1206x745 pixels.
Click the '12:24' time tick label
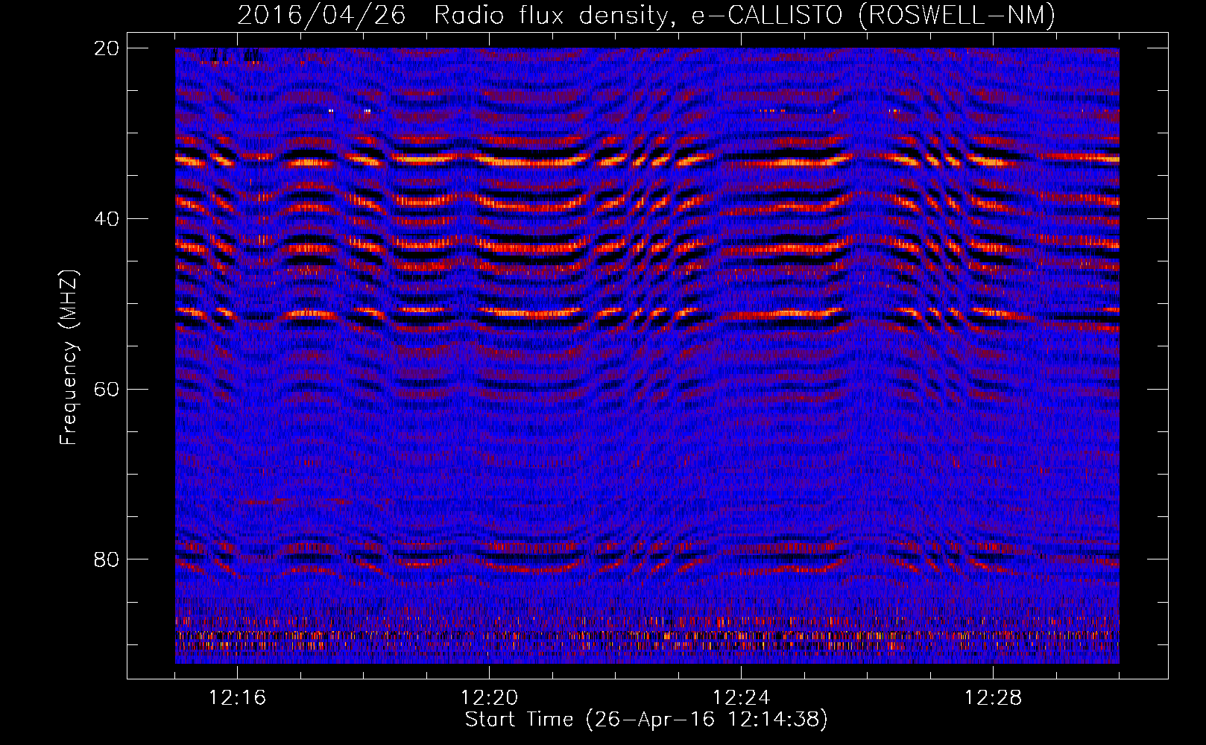(x=741, y=698)
